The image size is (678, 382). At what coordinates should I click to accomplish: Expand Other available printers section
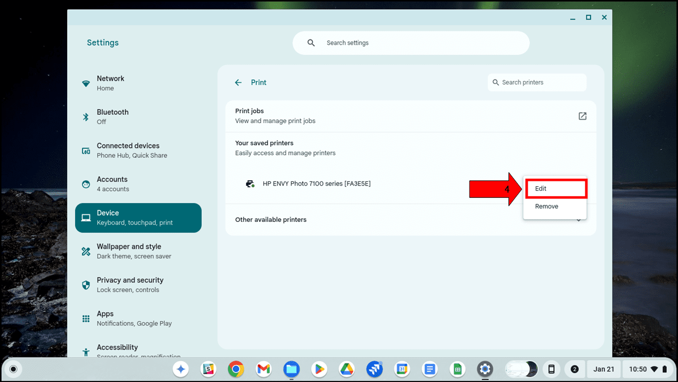pos(579,220)
